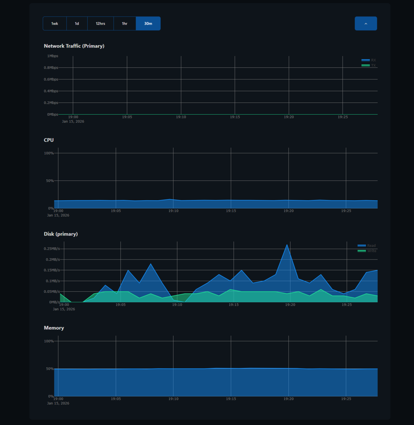Click the disk read peak before 19:10

point(151,264)
